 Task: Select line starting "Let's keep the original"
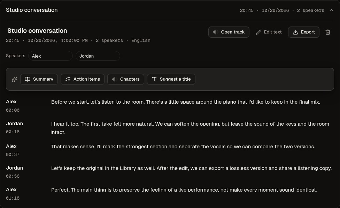[x=192, y=169]
